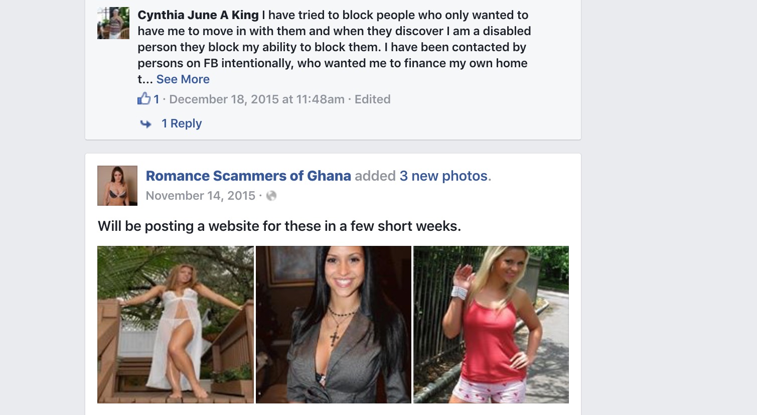Open the Romance Scammers of Ghana page name
Image resolution: width=757 pixels, height=415 pixels.
pos(248,176)
